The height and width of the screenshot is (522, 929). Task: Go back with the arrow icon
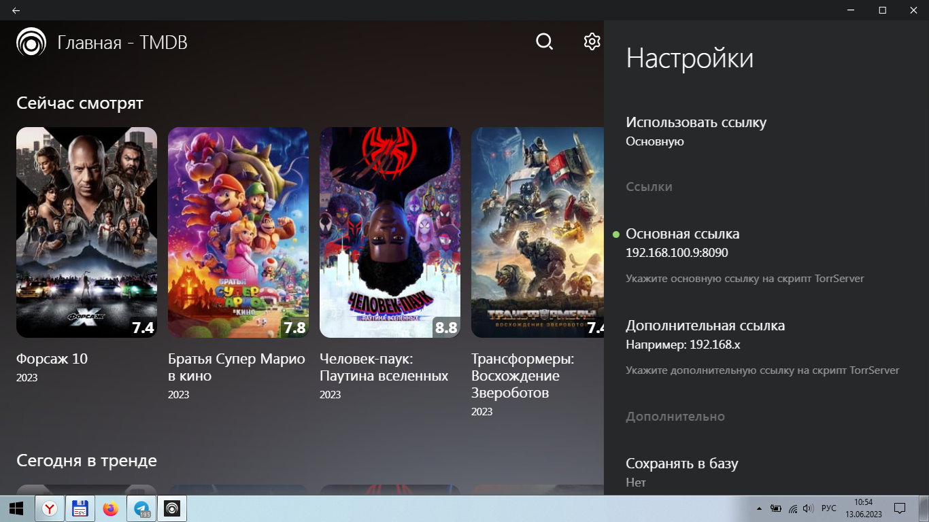click(16, 10)
